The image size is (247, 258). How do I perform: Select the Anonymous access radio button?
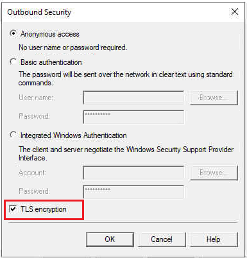pos(13,34)
